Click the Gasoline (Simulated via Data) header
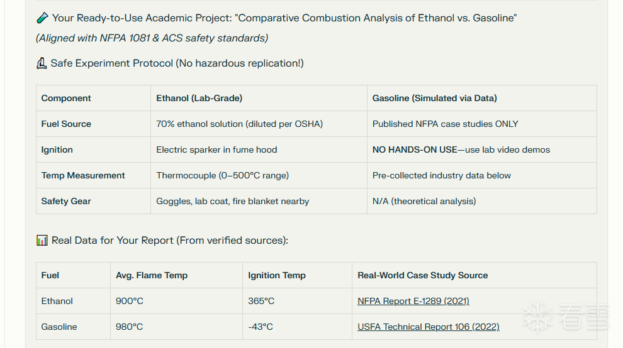The width and height of the screenshot is (623, 348). [x=434, y=98]
